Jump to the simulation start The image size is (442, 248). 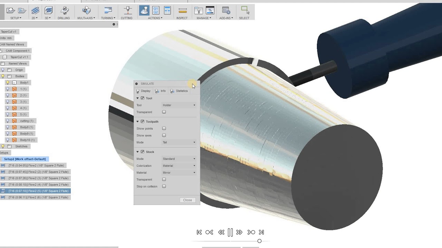pyautogui.click(x=199, y=232)
